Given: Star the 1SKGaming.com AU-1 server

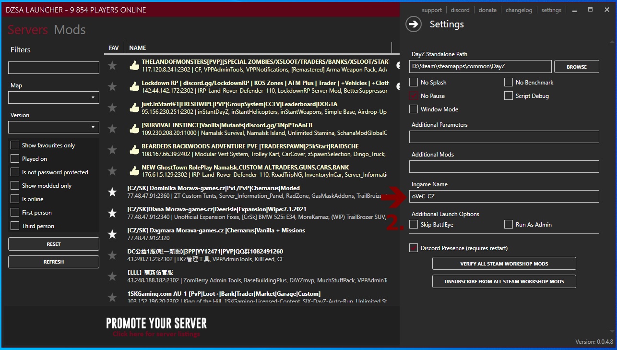Looking at the screenshot, I should [x=112, y=298].
